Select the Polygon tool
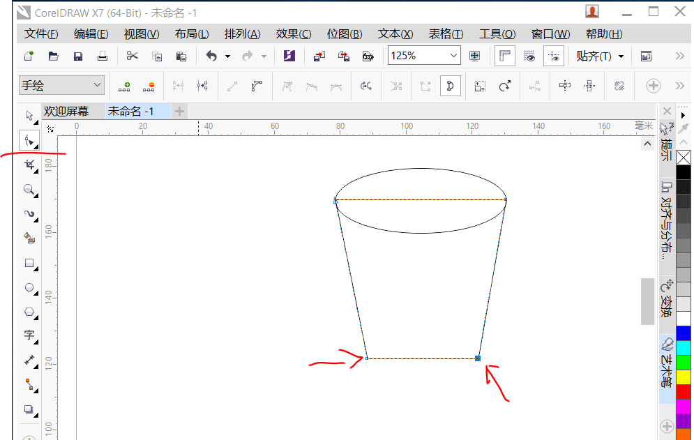The height and width of the screenshot is (440, 694). pos(29,313)
